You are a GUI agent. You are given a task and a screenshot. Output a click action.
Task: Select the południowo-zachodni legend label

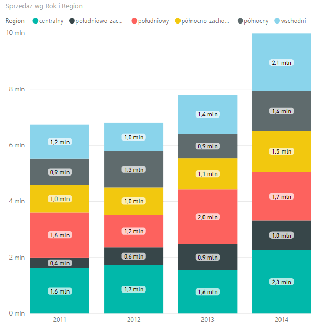tap(99, 21)
